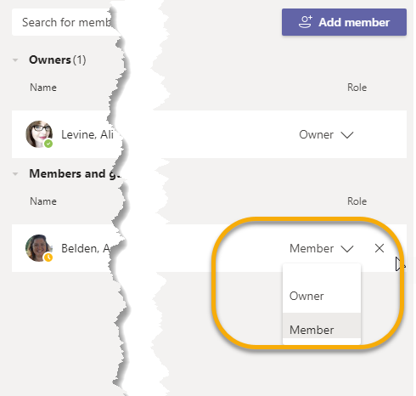Click Levine's profile picture
Viewport: 416px width, 396px height.
[x=39, y=134]
